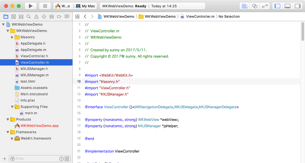Open the Issue navigator warning icon
Image resolution: width=305 pixels, height=163 pixels.
point(36,17)
